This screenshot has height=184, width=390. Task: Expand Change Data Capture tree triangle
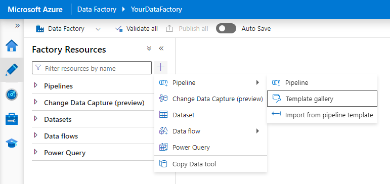35,102
